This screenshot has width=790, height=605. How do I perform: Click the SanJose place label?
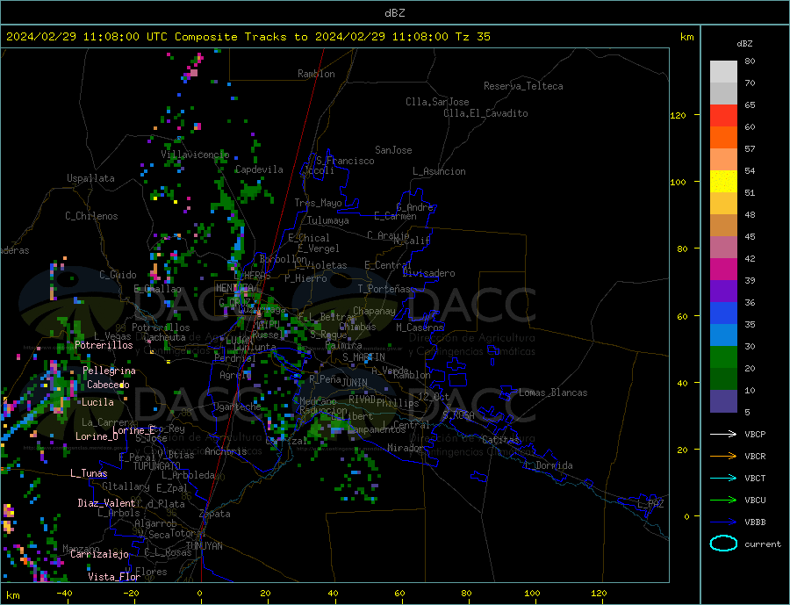click(x=393, y=150)
